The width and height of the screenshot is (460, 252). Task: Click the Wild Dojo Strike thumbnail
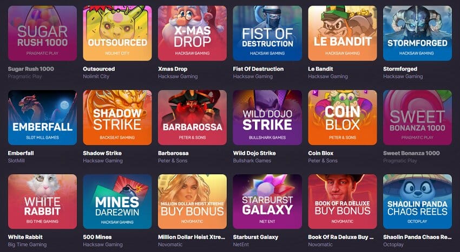click(267, 117)
